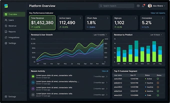The height and width of the screenshot is (103, 170).
Task: Click the warning status icon for akab28d3
Action: pos(158,87)
